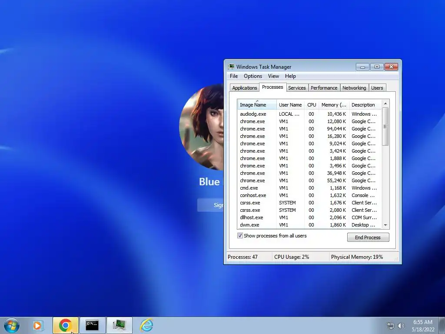The width and height of the screenshot is (445, 334).
Task: Select the conhost.exe process row
Action: click(309, 195)
